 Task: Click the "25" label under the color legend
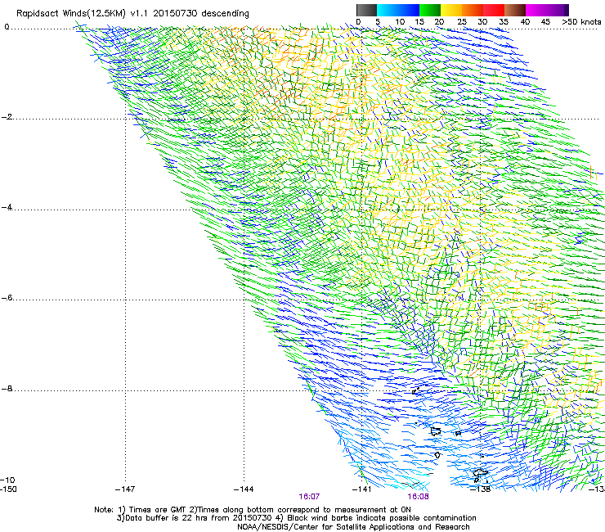point(461,22)
